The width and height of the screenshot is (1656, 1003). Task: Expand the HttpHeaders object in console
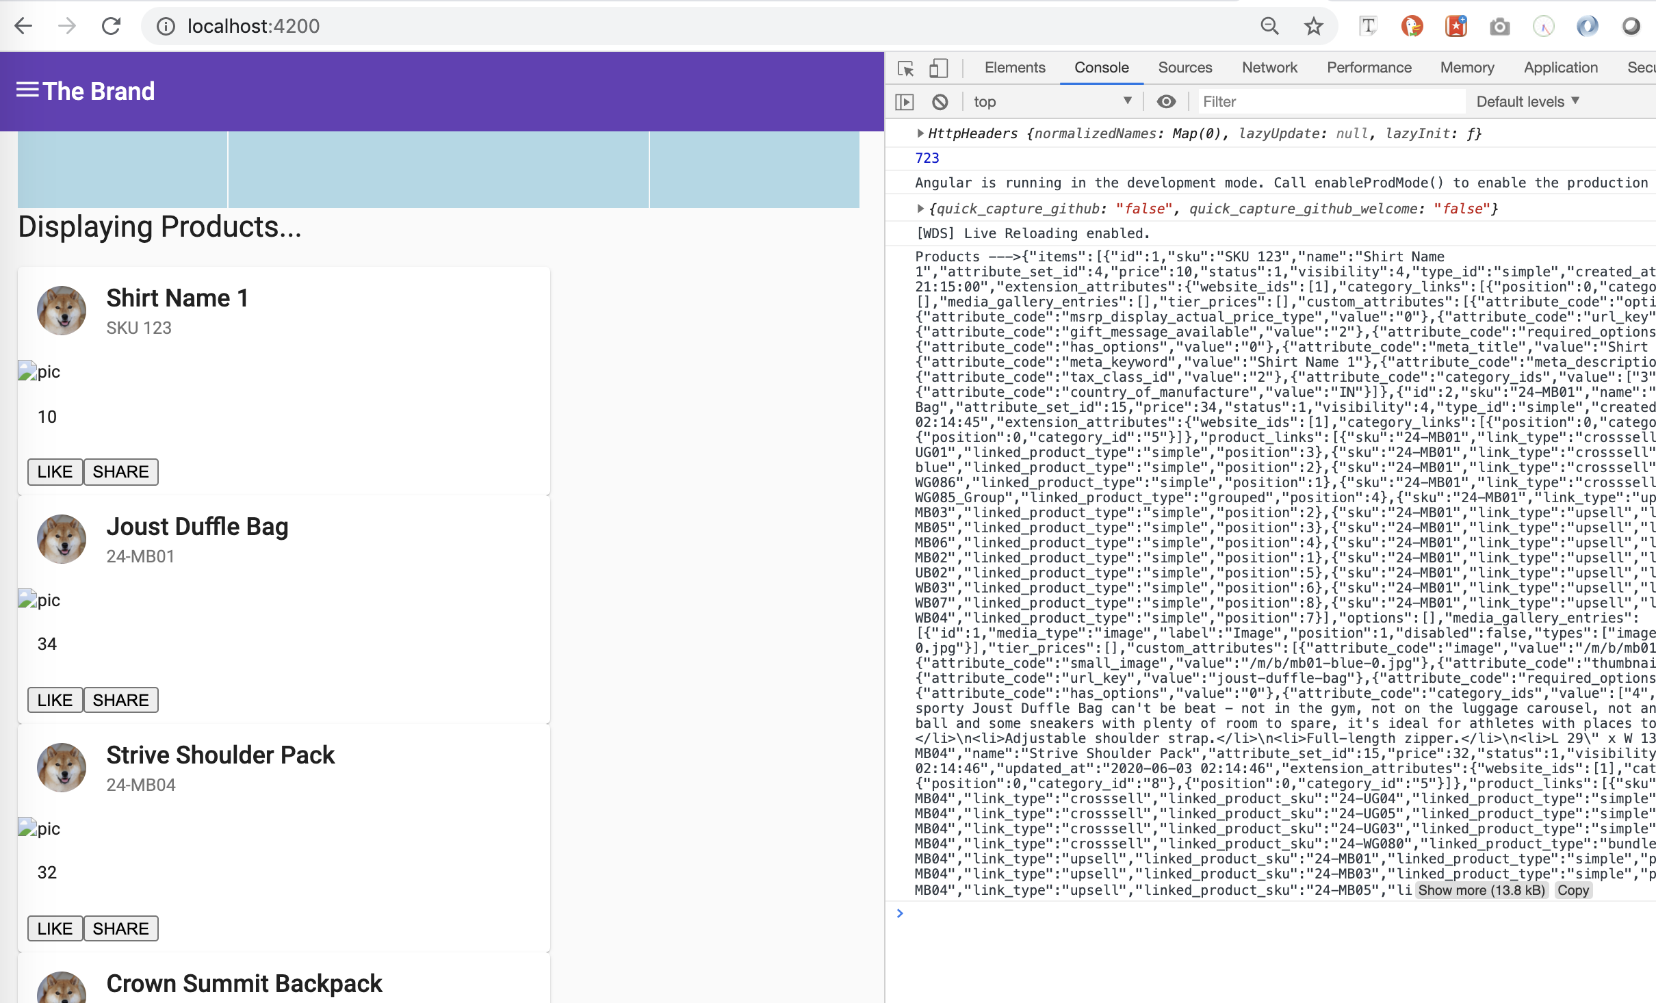click(x=920, y=133)
